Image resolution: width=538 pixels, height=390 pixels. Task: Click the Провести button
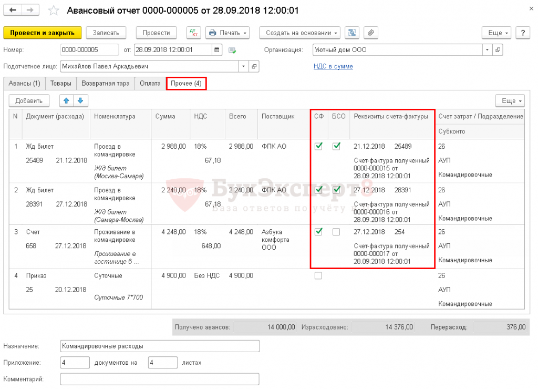pyautogui.click(x=156, y=33)
